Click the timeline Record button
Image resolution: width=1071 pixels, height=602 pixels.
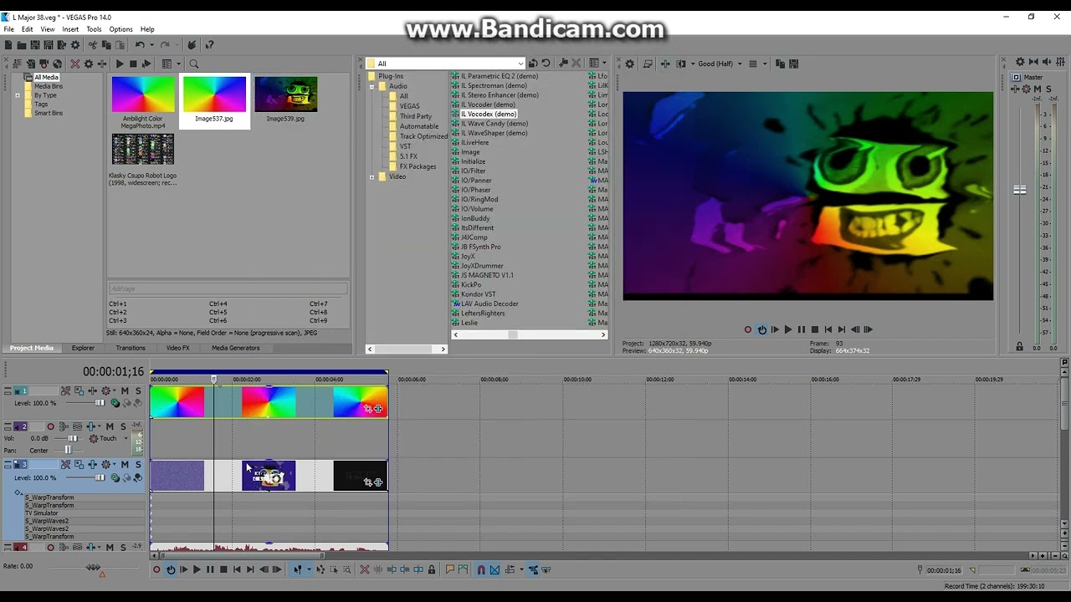click(x=156, y=569)
